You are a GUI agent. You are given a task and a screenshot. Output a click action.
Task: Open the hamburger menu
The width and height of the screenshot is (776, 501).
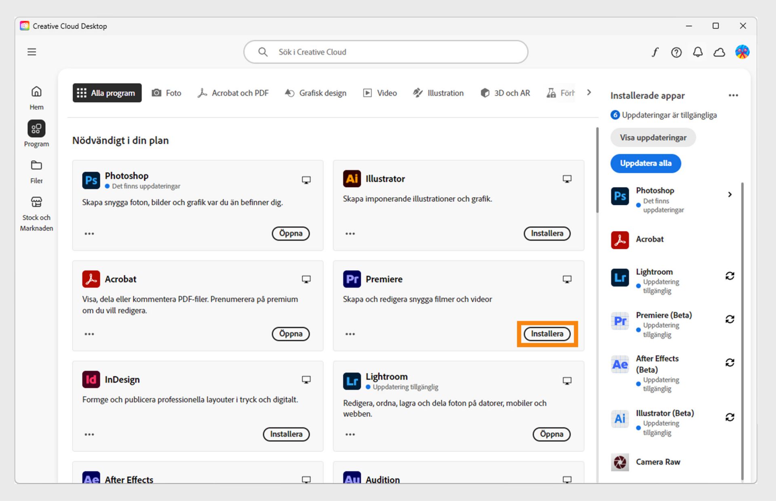pyautogui.click(x=32, y=52)
